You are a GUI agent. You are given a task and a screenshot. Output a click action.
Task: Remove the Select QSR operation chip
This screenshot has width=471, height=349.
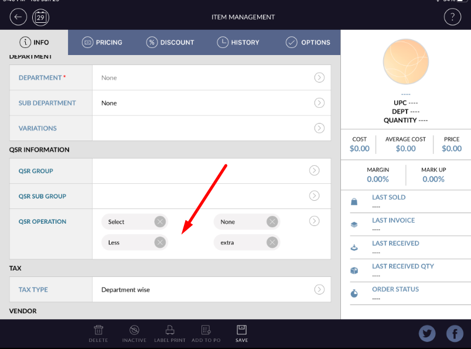(x=160, y=221)
